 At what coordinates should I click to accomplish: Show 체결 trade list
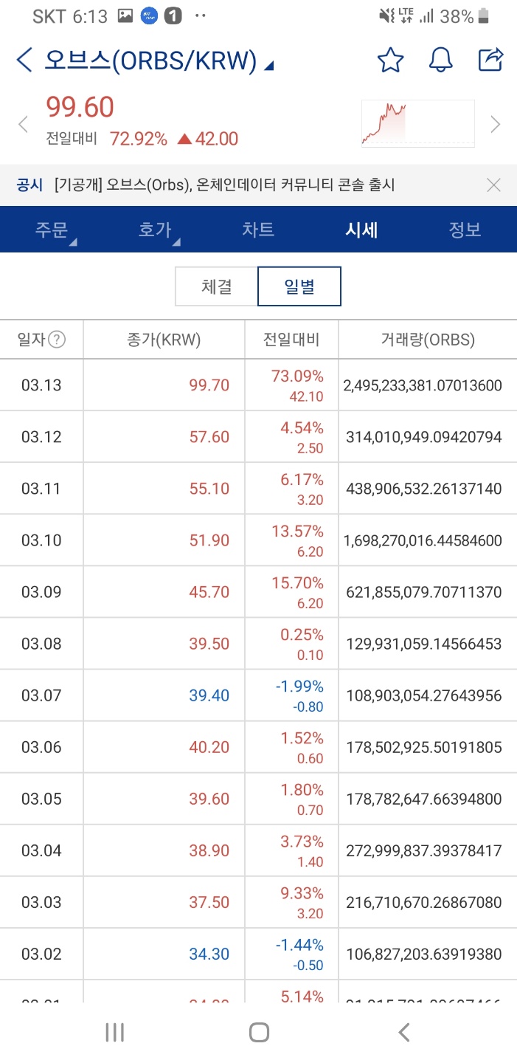click(216, 286)
